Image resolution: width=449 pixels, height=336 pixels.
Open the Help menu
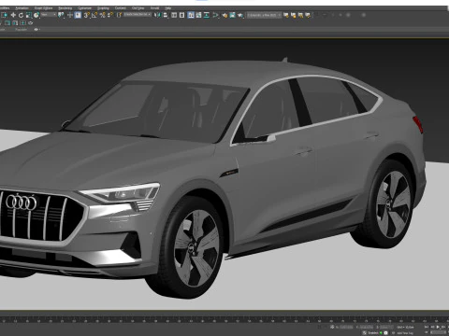click(x=168, y=8)
